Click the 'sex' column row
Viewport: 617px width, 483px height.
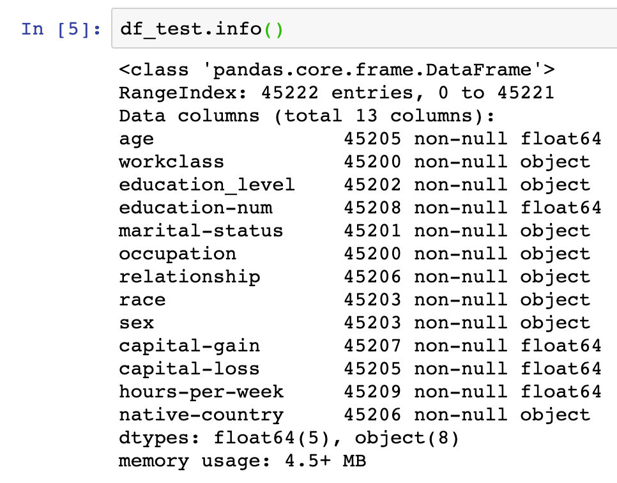(354, 323)
